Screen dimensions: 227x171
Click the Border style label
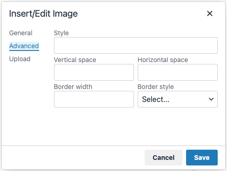click(x=156, y=87)
